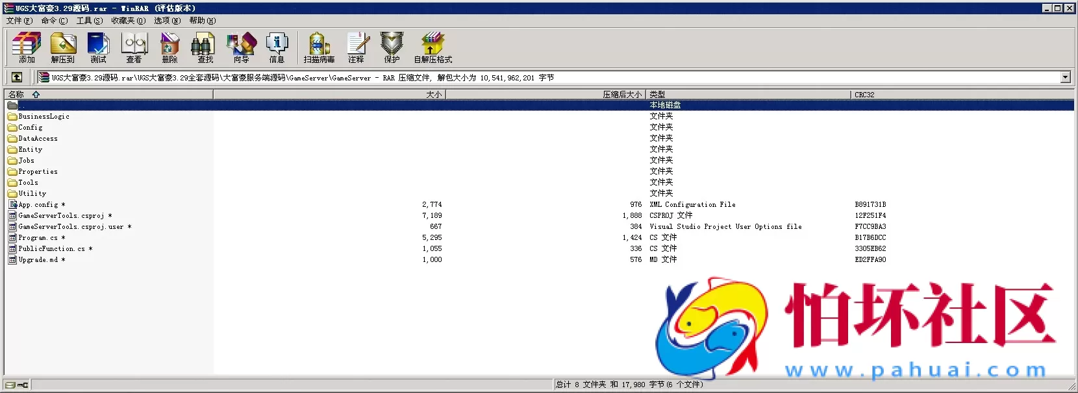Click the archive icon in address bar

tap(44, 77)
